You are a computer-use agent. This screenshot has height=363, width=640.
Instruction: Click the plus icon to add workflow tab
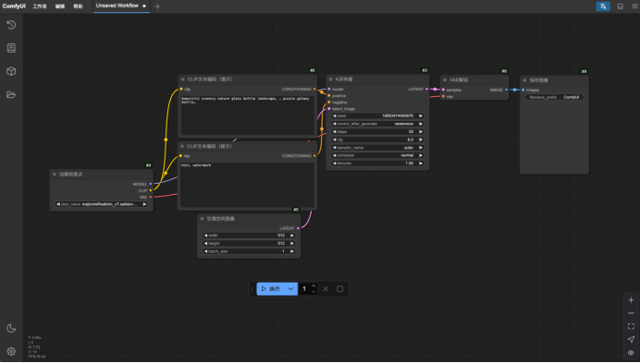click(157, 6)
